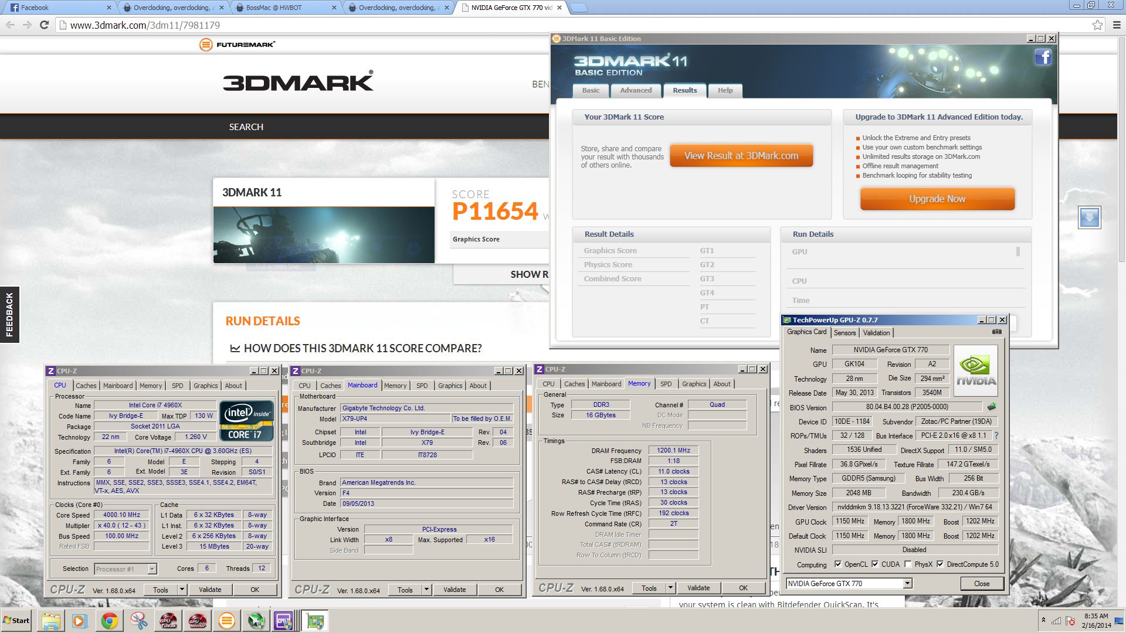
Task: Click the FEEDBACK side tab on the page
Action: click(x=9, y=315)
